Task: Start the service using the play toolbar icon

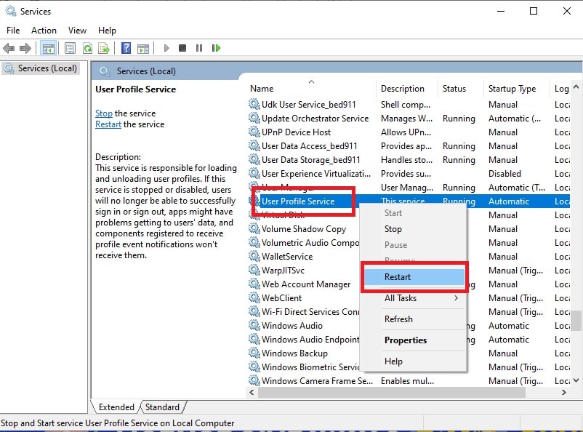Action: point(165,48)
